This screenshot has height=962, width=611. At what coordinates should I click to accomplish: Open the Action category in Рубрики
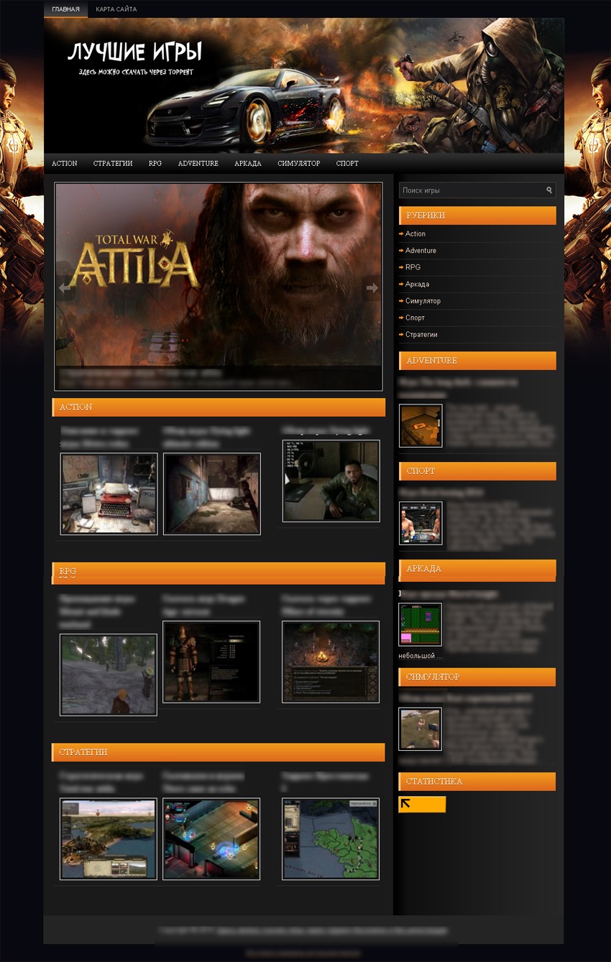click(x=415, y=233)
